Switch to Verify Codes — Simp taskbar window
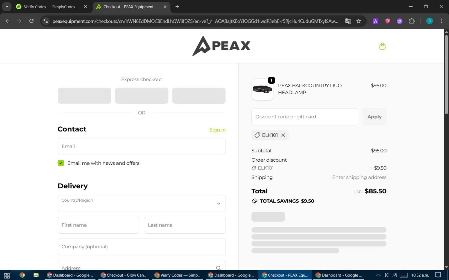The width and height of the screenshot is (449, 280). click(x=178, y=275)
